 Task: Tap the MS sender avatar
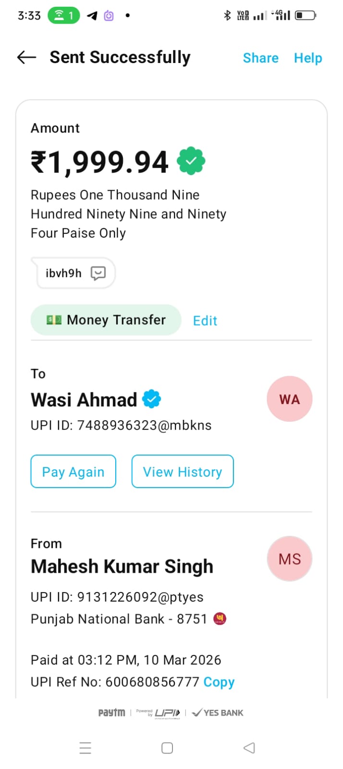(289, 559)
